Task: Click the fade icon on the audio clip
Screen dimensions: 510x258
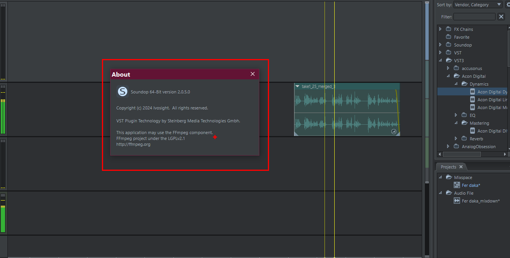Action: coord(394,132)
